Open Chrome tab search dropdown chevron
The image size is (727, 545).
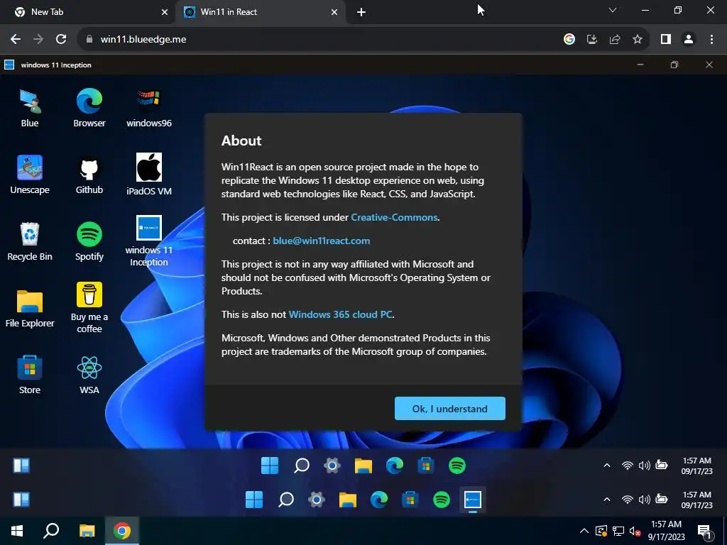point(613,10)
